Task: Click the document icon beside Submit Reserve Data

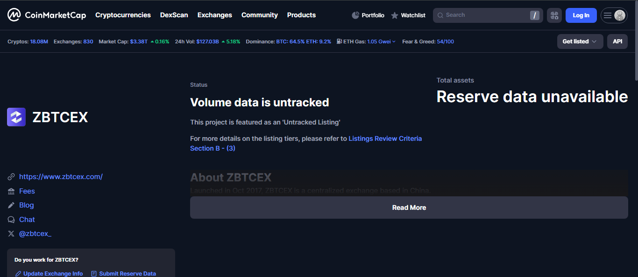Action: coord(94,274)
